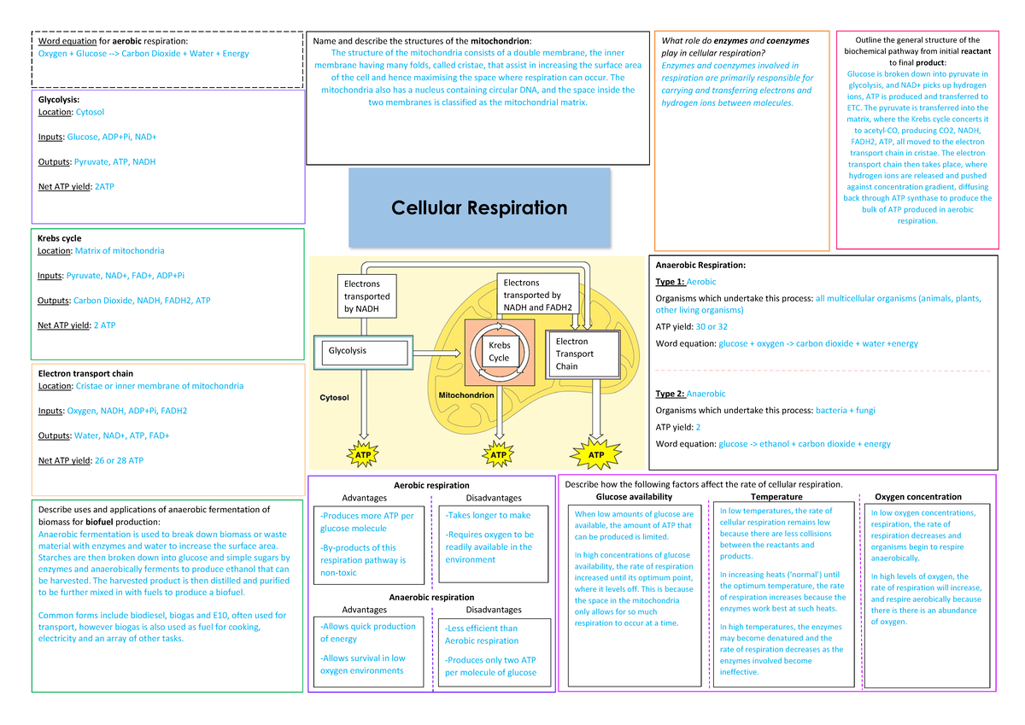The image size is (1025, 725).
Task: Select the dashed divider in Anaerobic Respiration panel
Action: (x=824, y=369)
